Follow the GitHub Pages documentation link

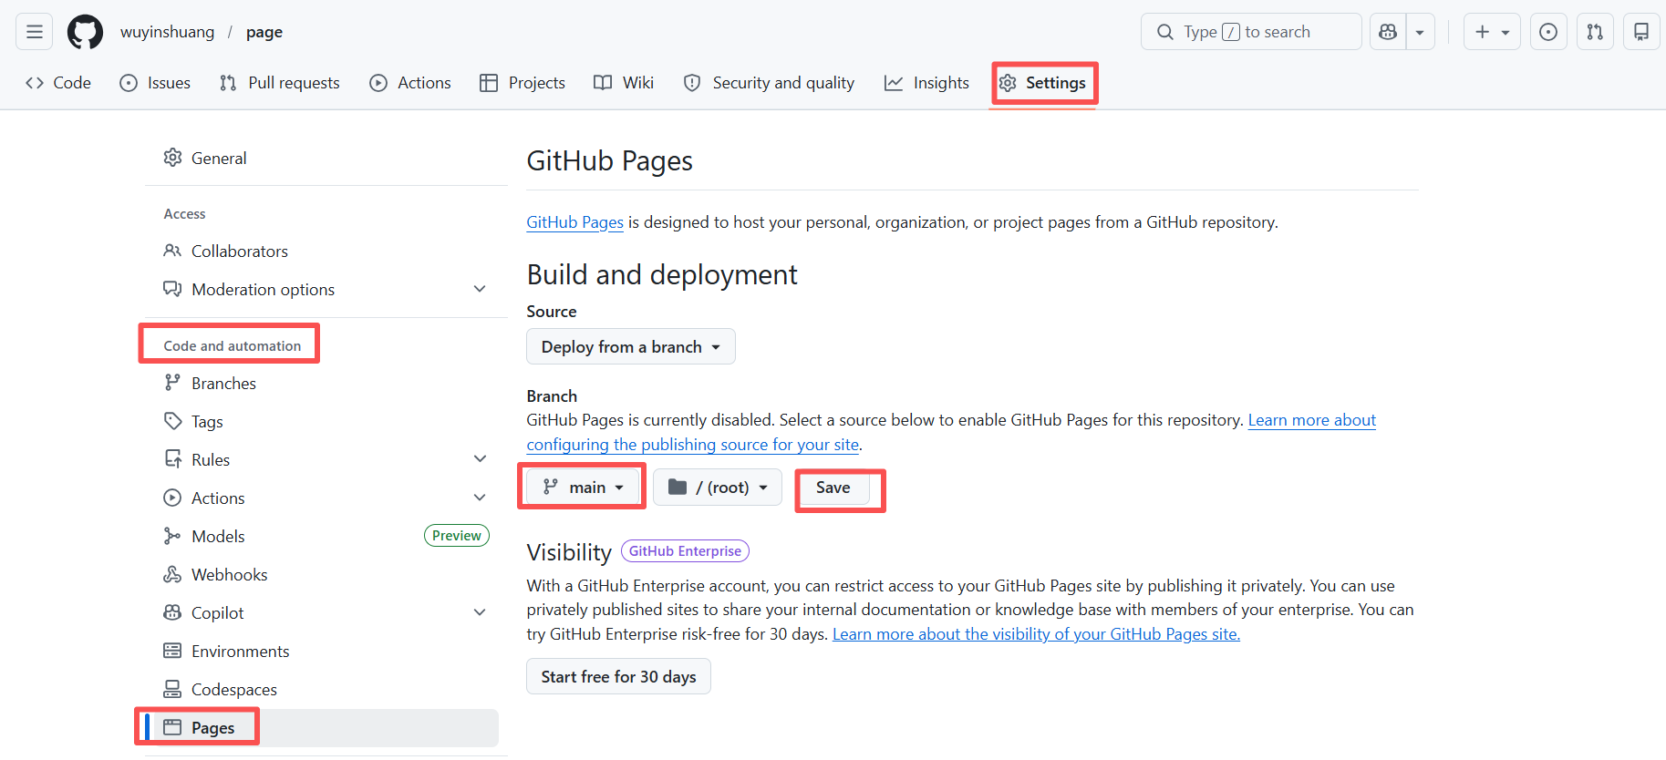[x=574, y=222]
